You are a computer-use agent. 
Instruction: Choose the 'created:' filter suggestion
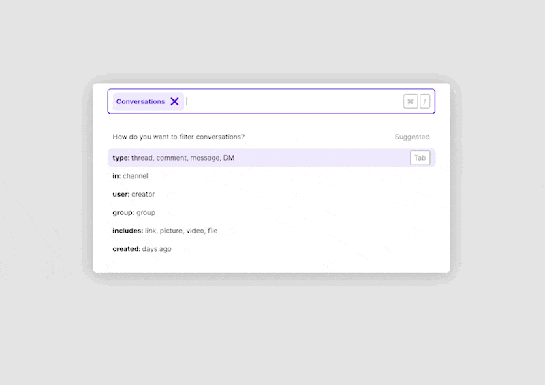pos(126,249)
